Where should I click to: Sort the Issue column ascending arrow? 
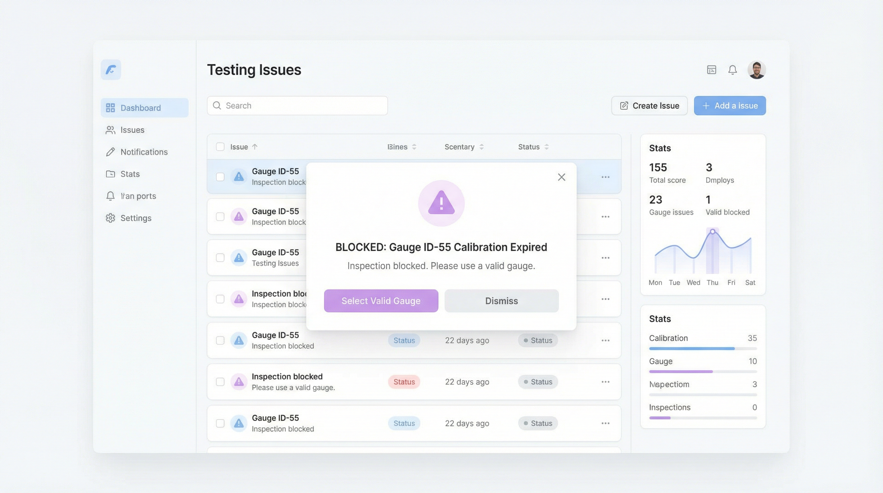pos(255,147)
